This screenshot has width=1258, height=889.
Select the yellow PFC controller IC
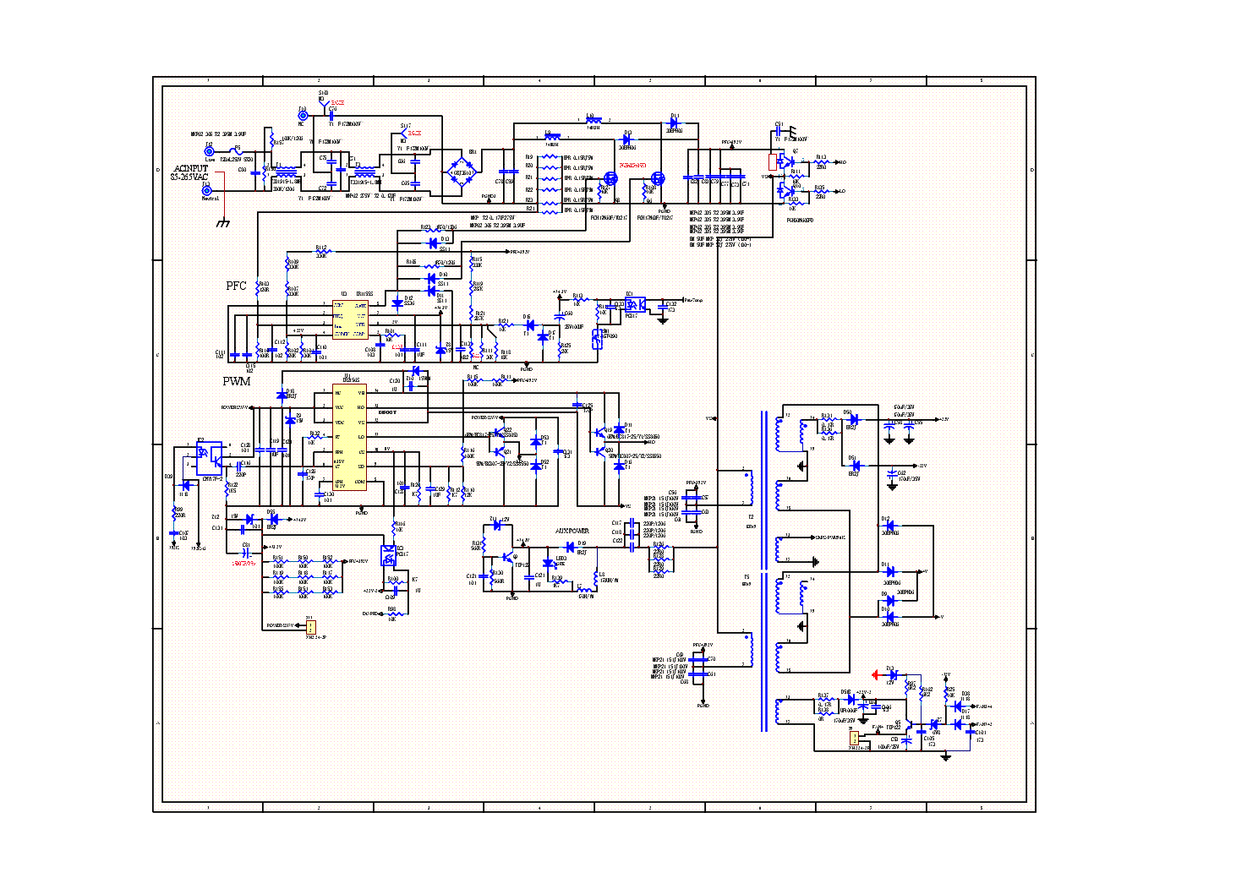pyautogui.click(x=349, y=319)
